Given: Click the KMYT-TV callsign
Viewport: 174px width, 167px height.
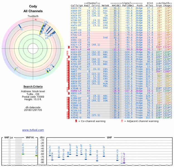Looking at the screenshot, I should [76, 84].
